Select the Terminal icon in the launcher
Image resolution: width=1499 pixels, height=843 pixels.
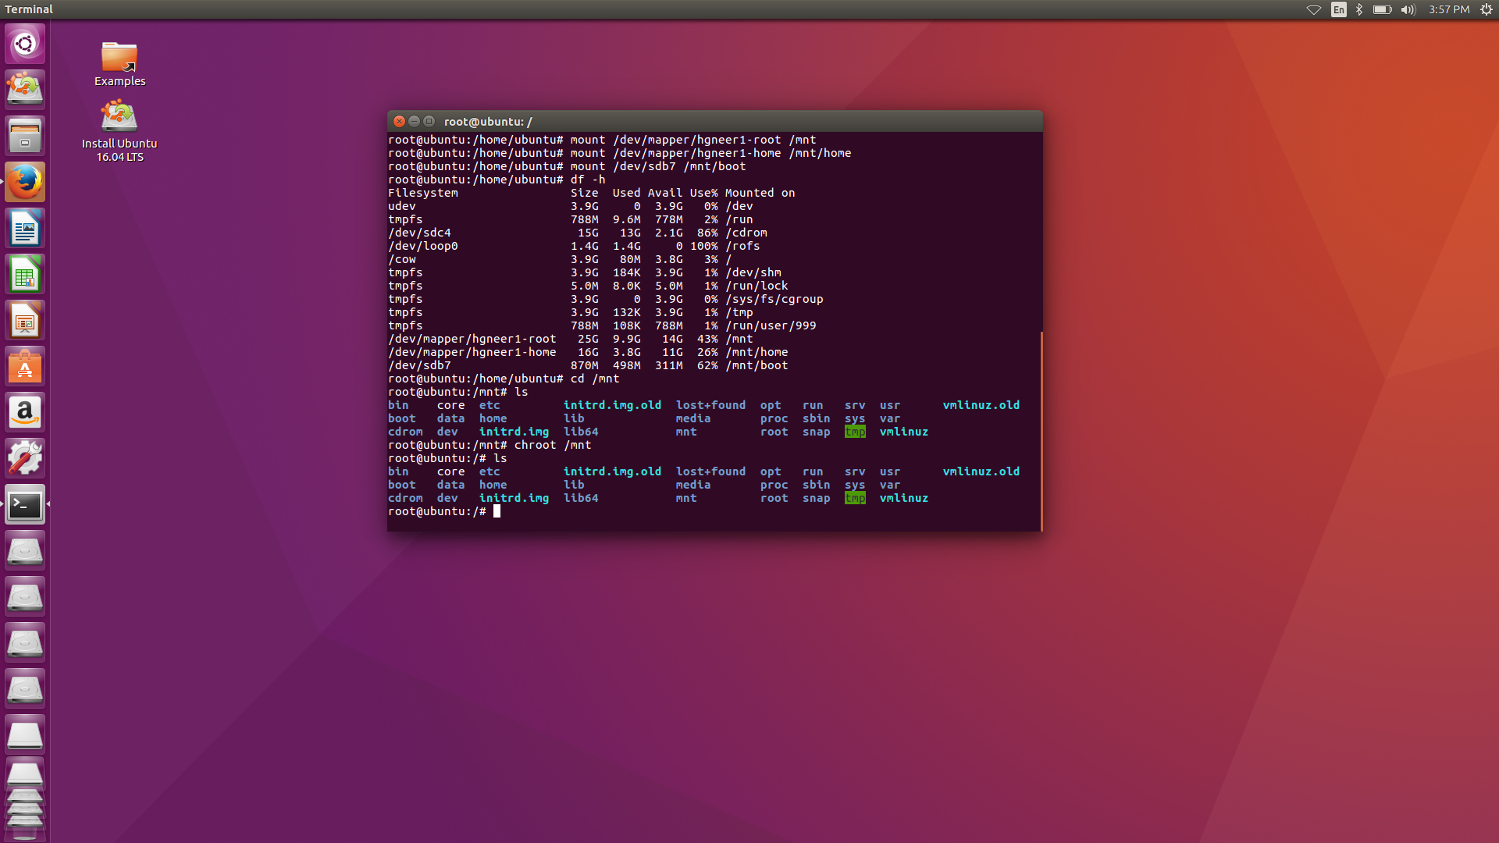tap(25, 504)
